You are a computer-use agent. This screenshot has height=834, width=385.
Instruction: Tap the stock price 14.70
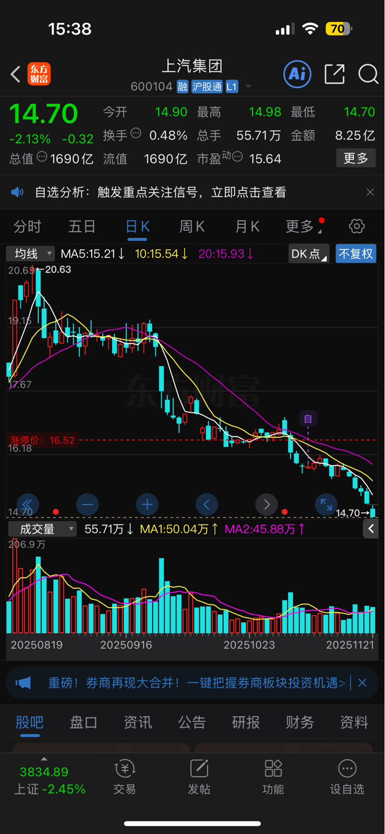pyautogui.click(x=44, y=113)
